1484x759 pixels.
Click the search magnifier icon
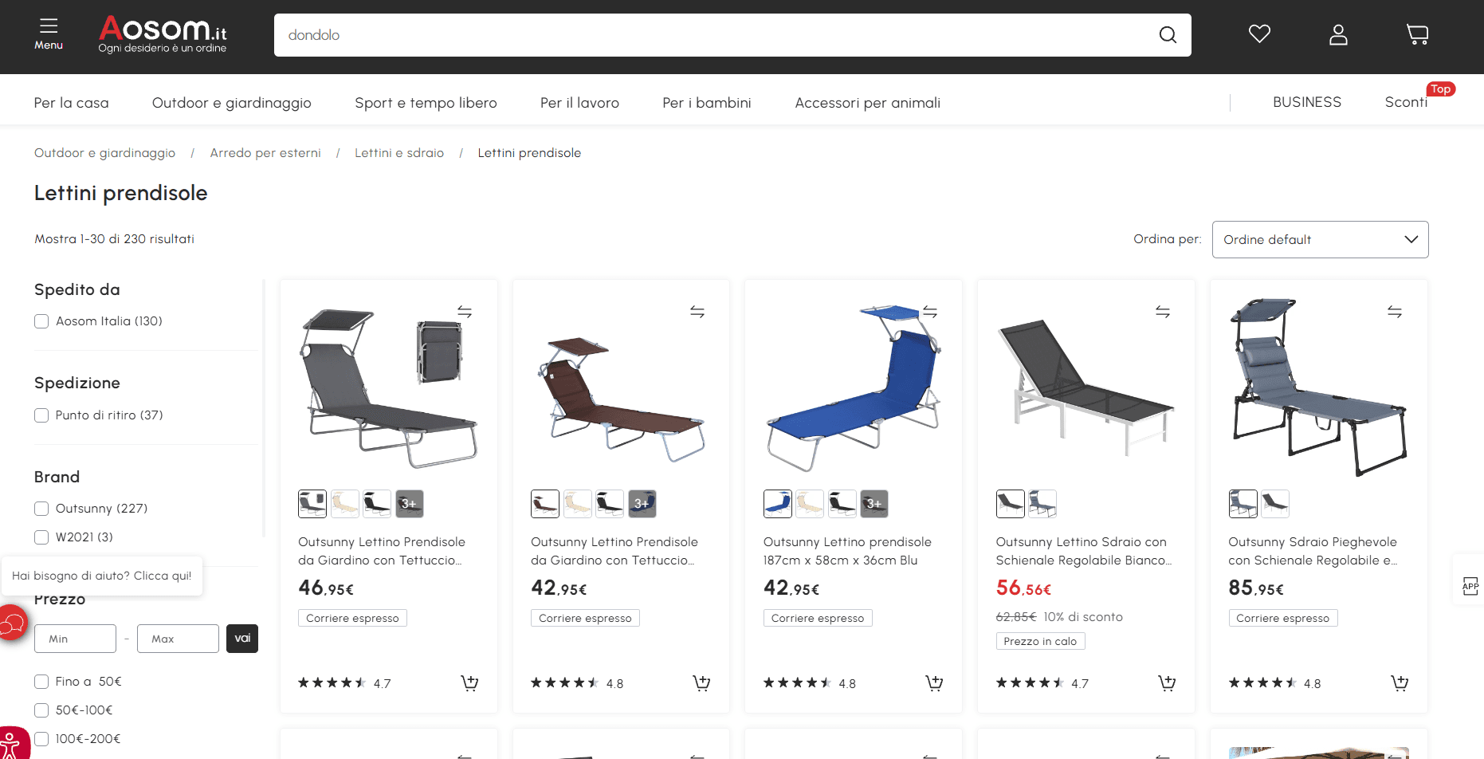coord(1168,35)
